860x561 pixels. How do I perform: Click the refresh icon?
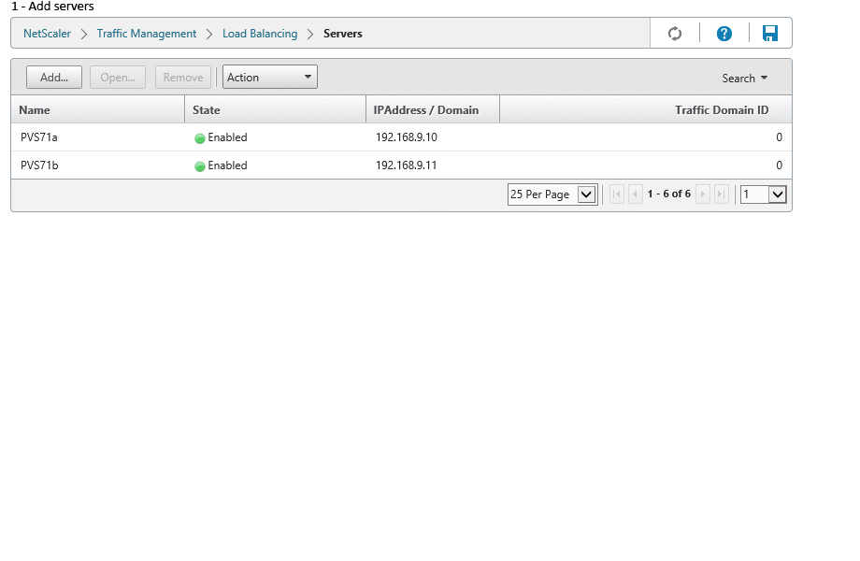point(674,34)
